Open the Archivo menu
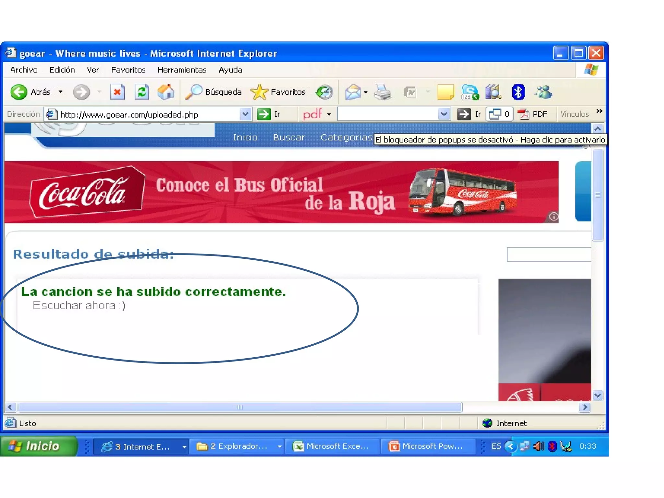The height and width of the screenshot is (498, 664). coord(24,70)
